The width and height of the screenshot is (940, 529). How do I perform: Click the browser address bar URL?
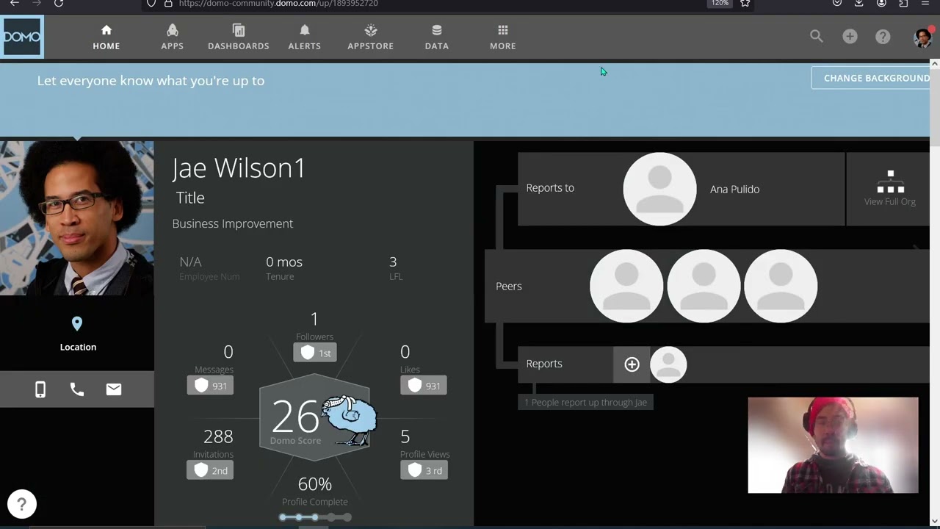click(x=278, y=4)
